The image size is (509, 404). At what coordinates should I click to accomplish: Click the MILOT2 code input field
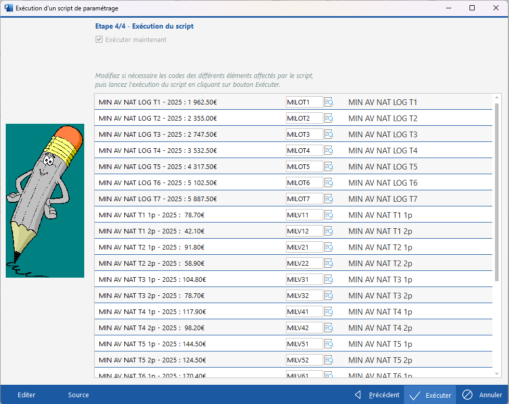click(304, 119)
